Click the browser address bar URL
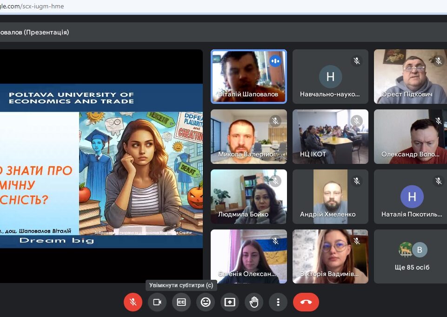The image size is (447, 317). click(x=33, y=7)
